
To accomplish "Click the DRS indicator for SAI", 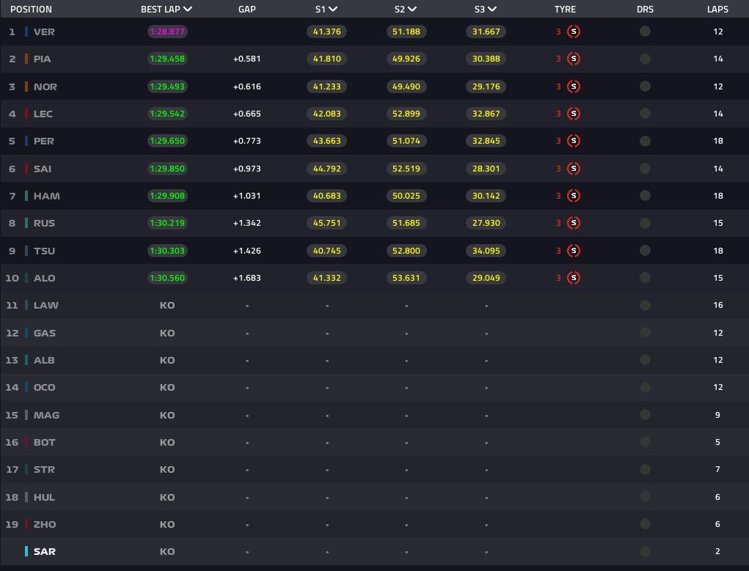I will (645, 169).
